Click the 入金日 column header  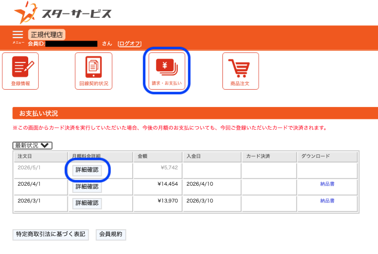212,156
